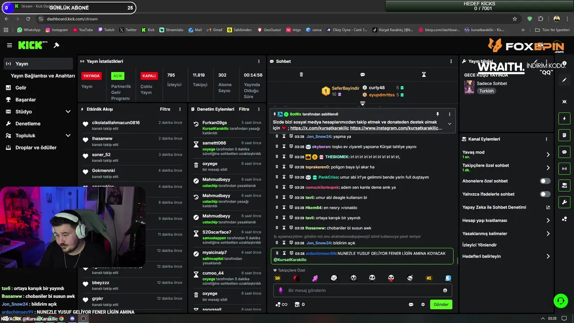Open the three-dot menu of Yayın İstatistikleri
Screen dimensions: 574x323
click(x=259, y=61)
